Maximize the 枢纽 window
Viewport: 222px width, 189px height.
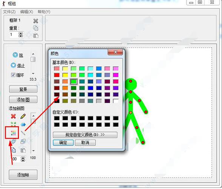200,2
